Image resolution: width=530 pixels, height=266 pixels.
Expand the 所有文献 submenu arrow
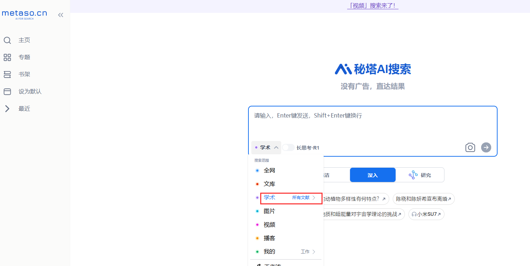pyautogui.click(x=314, y=198)
